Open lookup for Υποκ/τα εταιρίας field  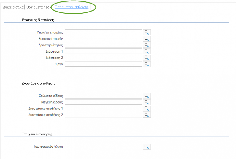[x=147, y=32]
